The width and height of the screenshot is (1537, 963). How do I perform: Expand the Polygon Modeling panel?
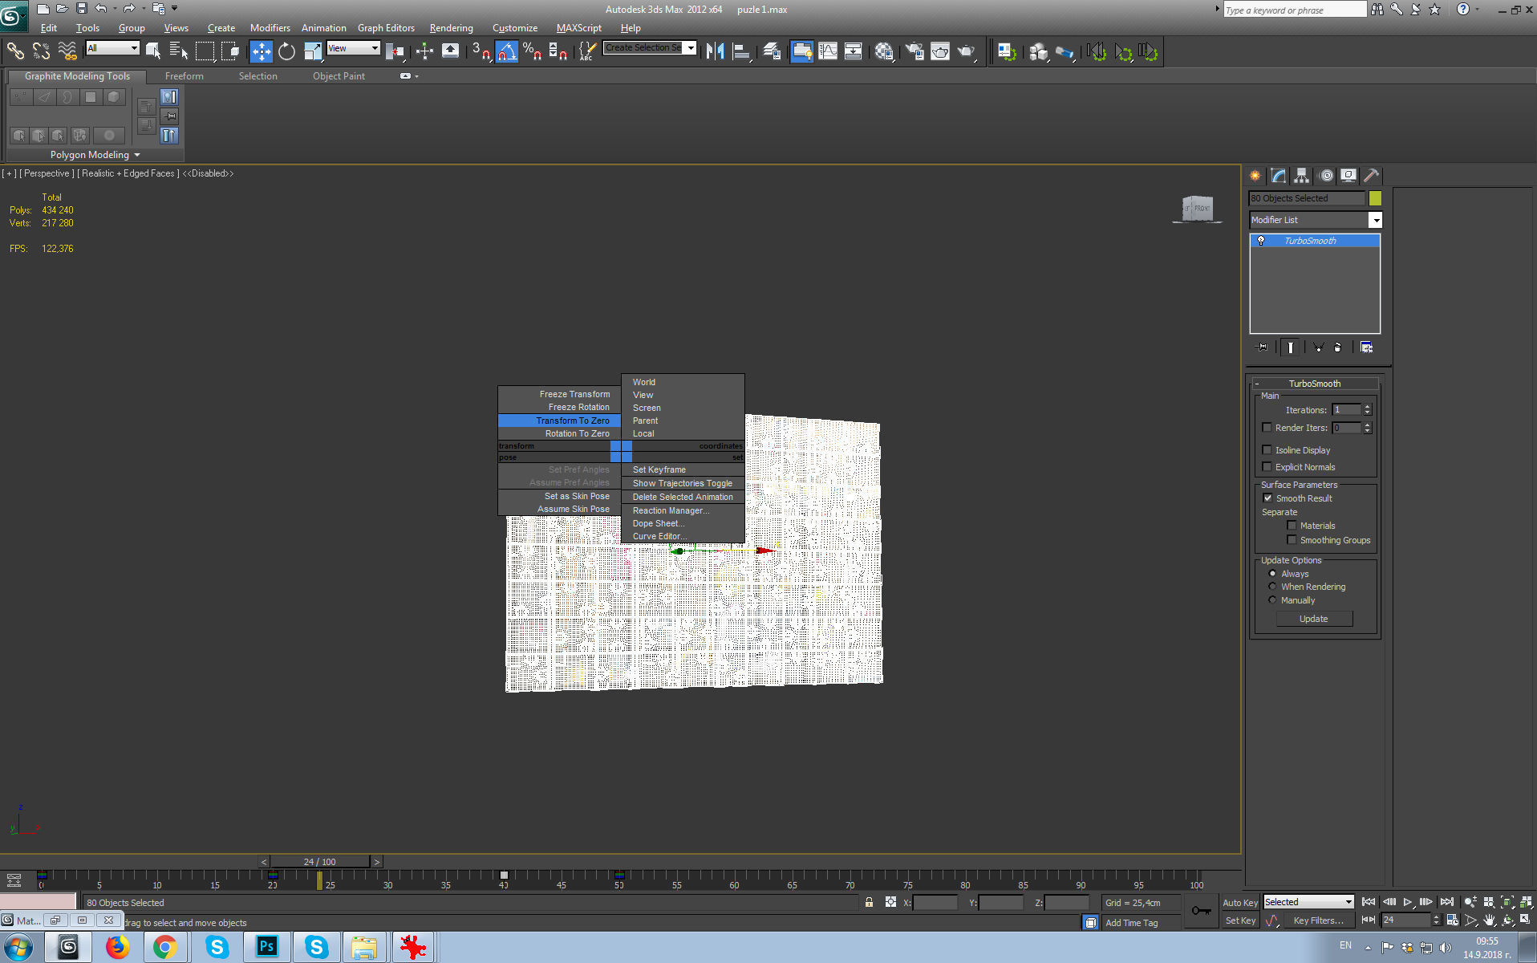pos(95,155)
